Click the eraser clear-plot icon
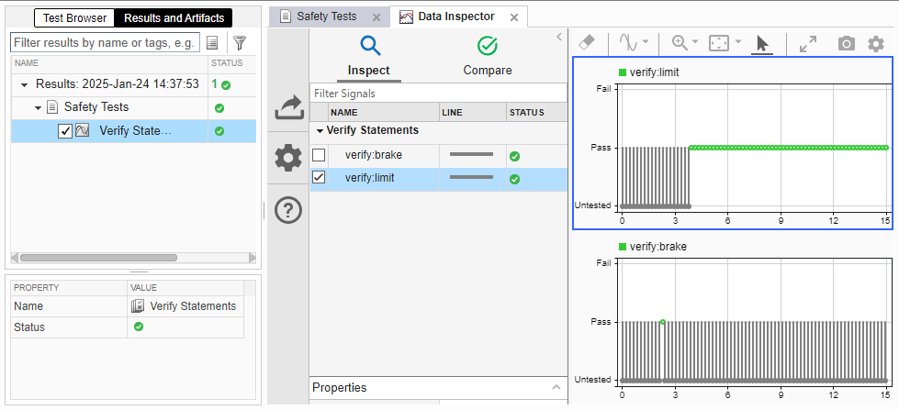This screenshot has height=410, width=899. [590, 42]
